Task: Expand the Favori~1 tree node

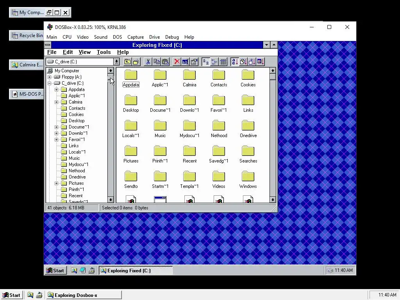Action: (x=56, y=139)
